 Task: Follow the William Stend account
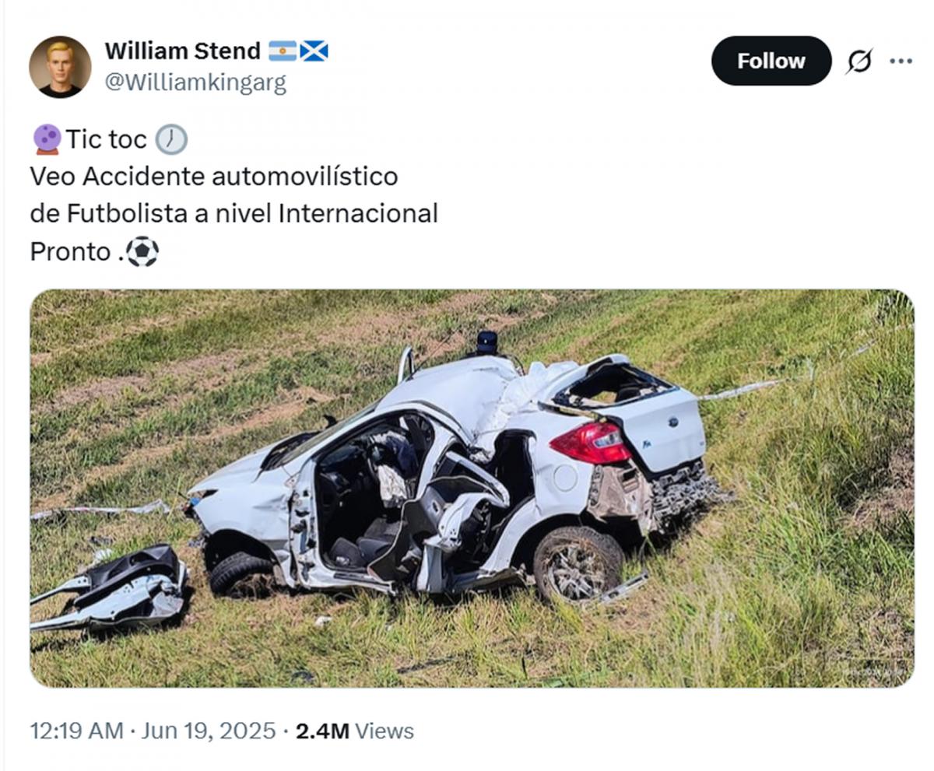[770, 61]
